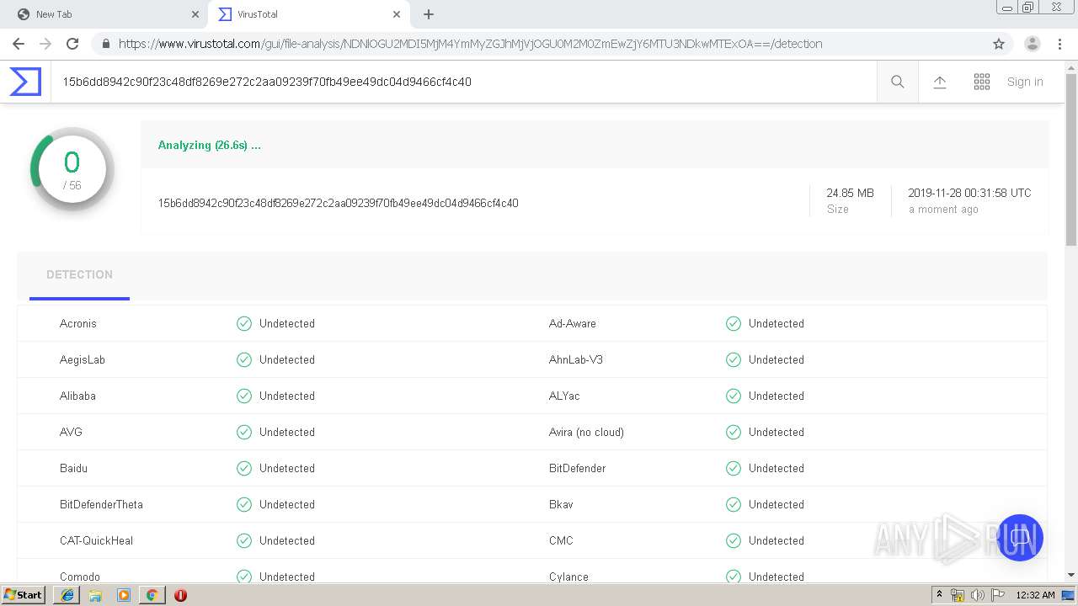This screenshot has width=1078, height=606.
Task: Open the Chrome three-dot menu
Action: click(1059, 44)
